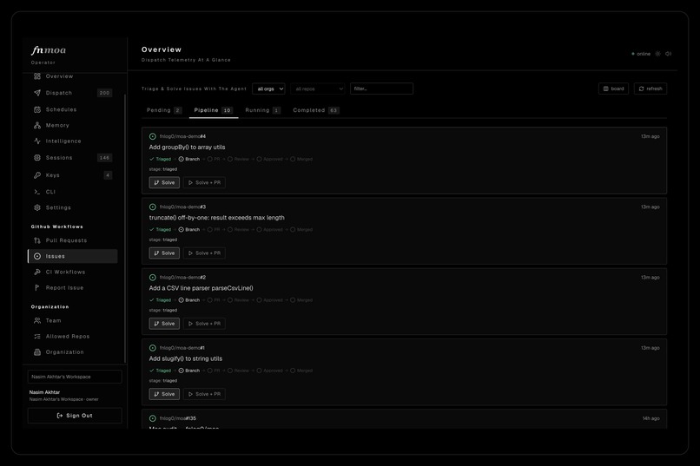Sign out of the workspace
The image size is (700, 466).
(x=75, y=416)
